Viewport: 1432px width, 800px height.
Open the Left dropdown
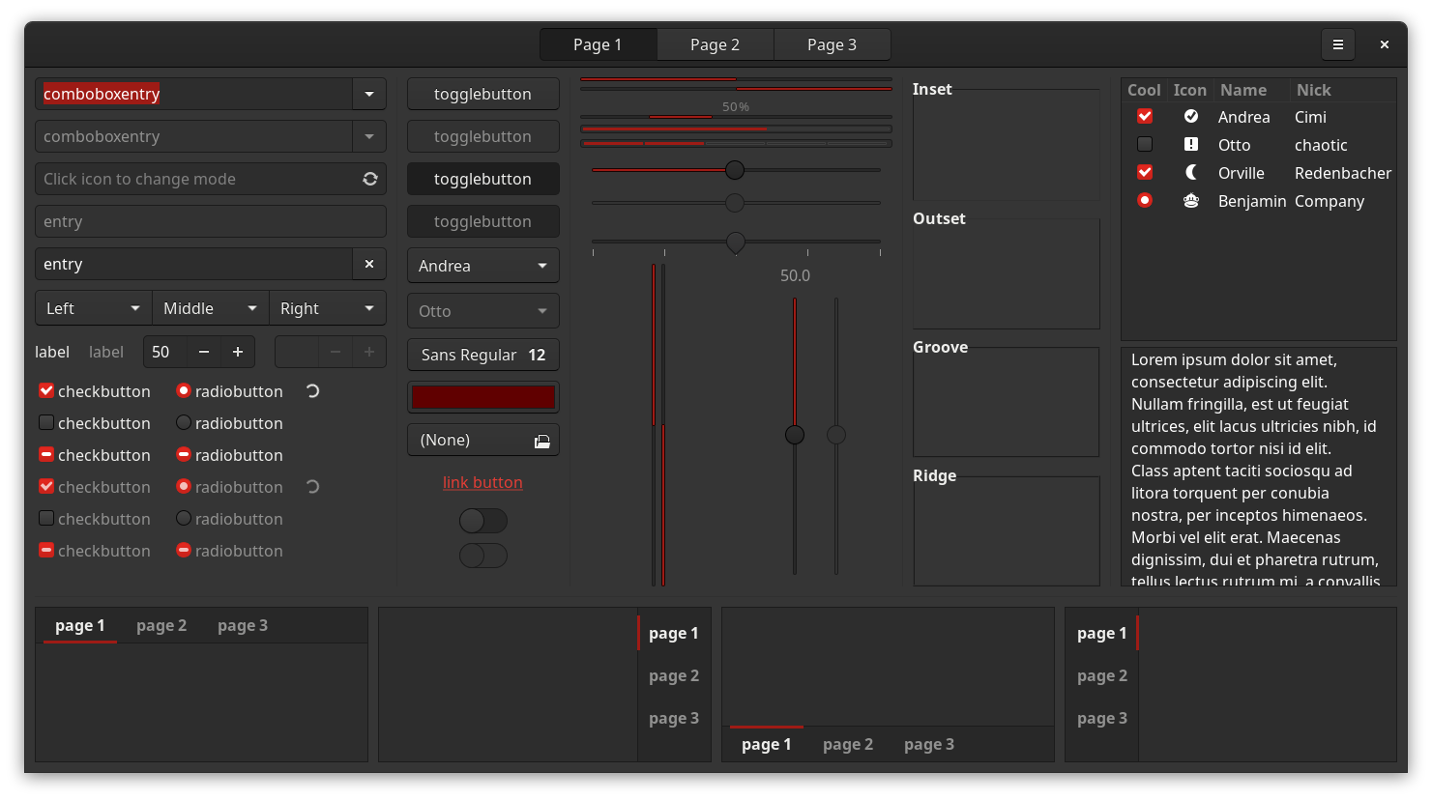[94, 308]
